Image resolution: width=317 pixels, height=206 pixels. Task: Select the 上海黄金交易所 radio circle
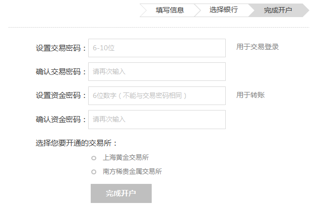click(x=94, y=158)
